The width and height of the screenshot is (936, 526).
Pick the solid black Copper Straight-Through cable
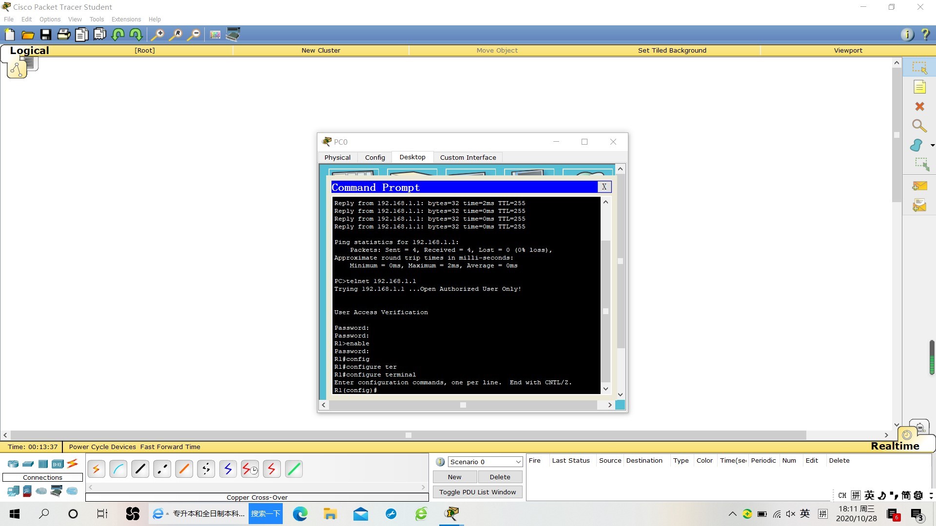coord(140,469)
